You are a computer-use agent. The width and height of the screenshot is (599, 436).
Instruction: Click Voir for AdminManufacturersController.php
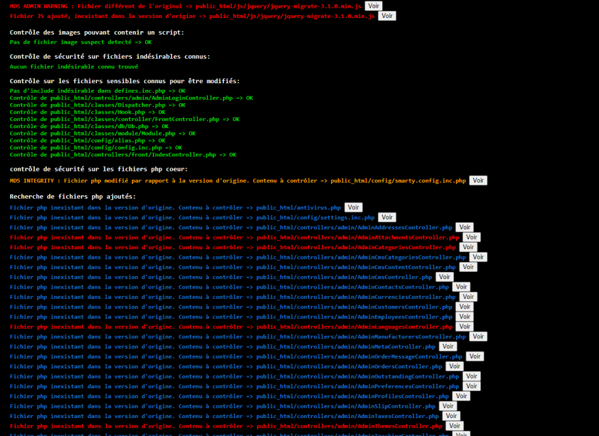(478, 337)
